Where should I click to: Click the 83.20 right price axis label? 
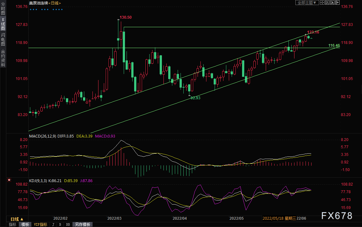point(346,115)
